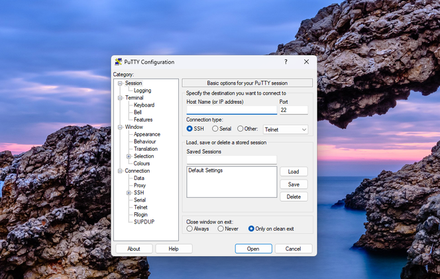Open the Colours category
This screenshot has width=440, height=279.
click(x=142, y=163)
